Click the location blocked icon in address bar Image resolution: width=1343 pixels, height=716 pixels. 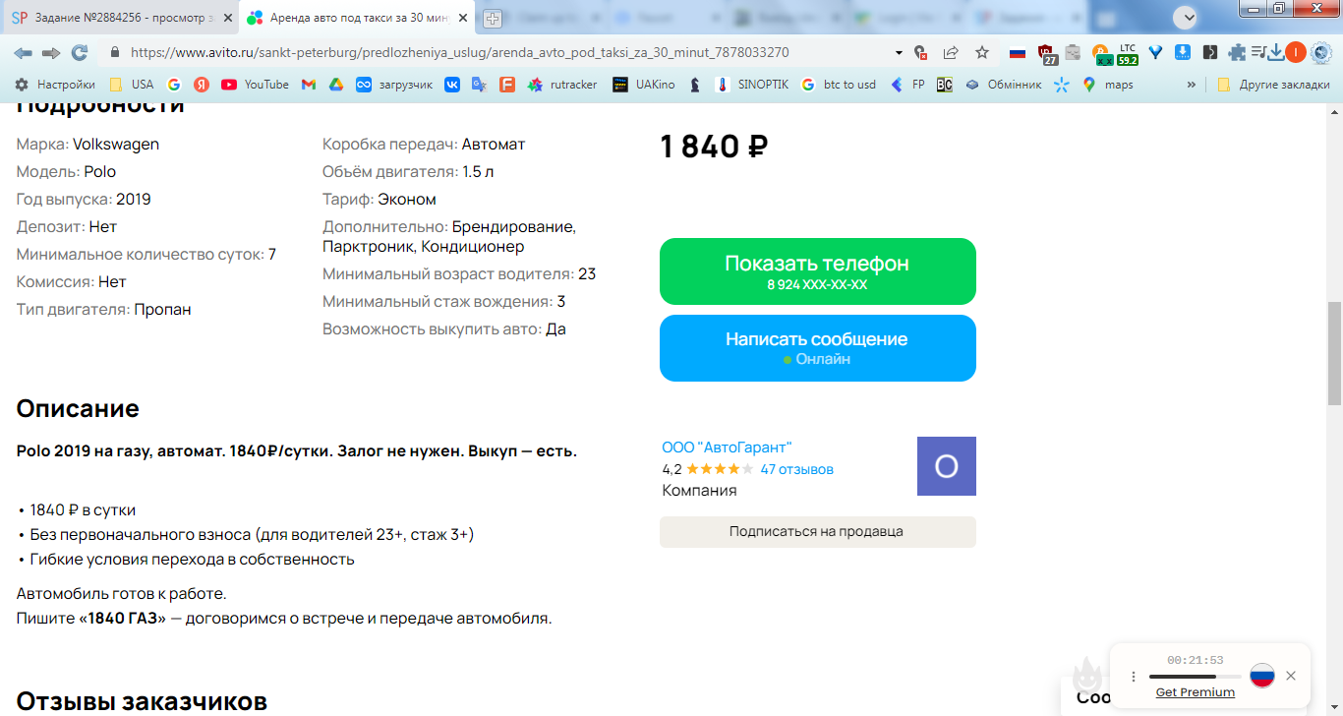pyautogui.click(x=920, y=52)
